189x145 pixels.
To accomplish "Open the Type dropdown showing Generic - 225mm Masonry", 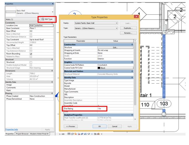I will (x=117, y=28).
